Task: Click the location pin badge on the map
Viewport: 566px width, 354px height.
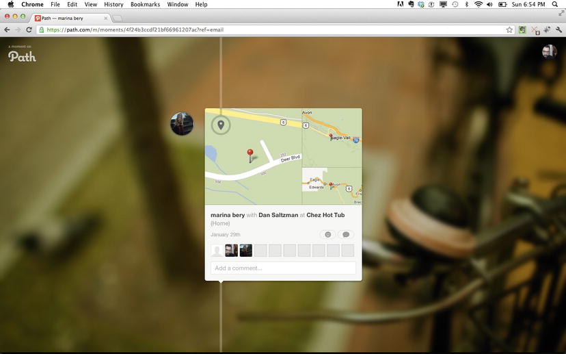Action: tap(221, 125)
